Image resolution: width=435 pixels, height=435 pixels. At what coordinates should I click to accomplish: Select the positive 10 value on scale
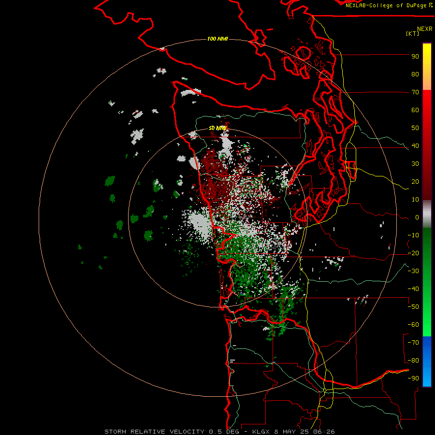pos(415,200)
